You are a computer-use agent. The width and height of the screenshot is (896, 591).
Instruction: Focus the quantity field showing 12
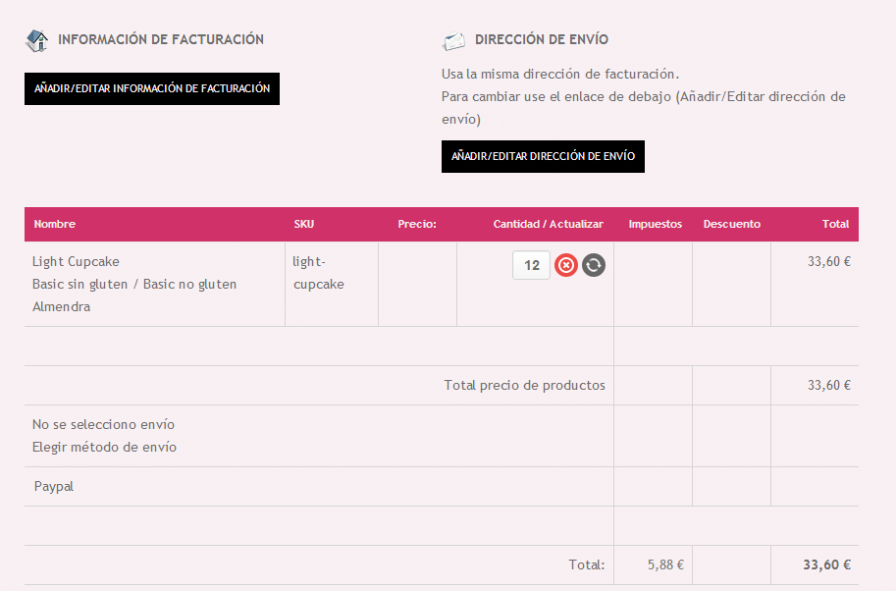(x=532, y=265)
